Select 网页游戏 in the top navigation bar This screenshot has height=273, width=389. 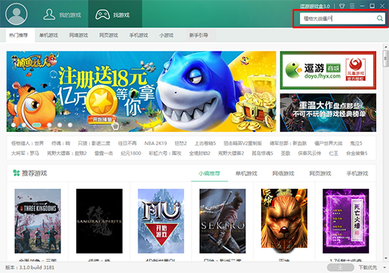pyautogui.click(x=108, y=35)
